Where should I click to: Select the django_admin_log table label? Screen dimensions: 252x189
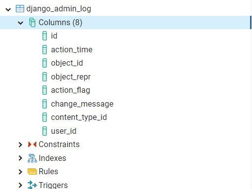59,9
